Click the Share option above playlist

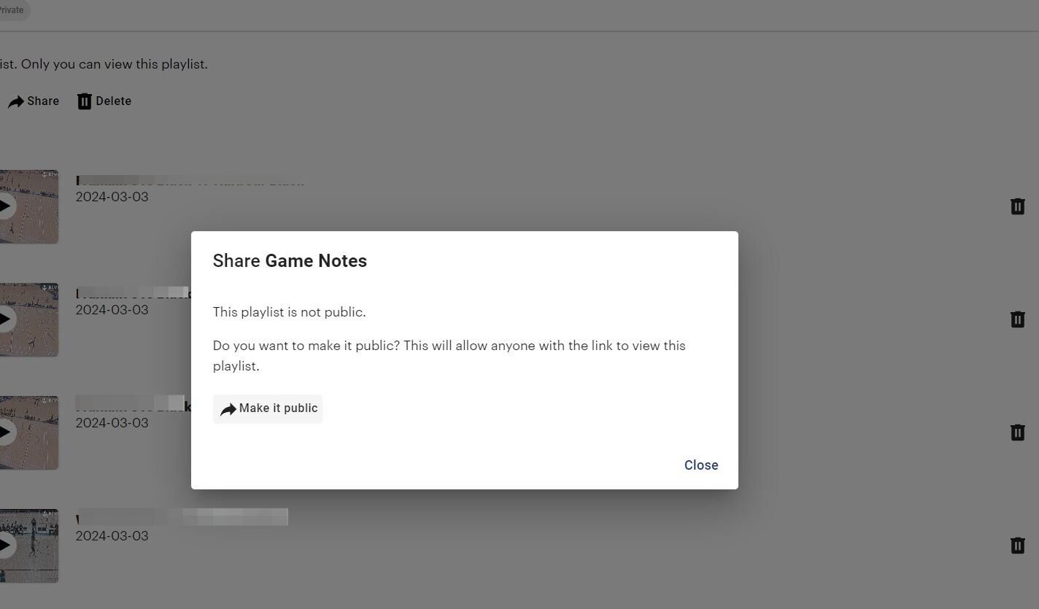click(x=34, y=101)
